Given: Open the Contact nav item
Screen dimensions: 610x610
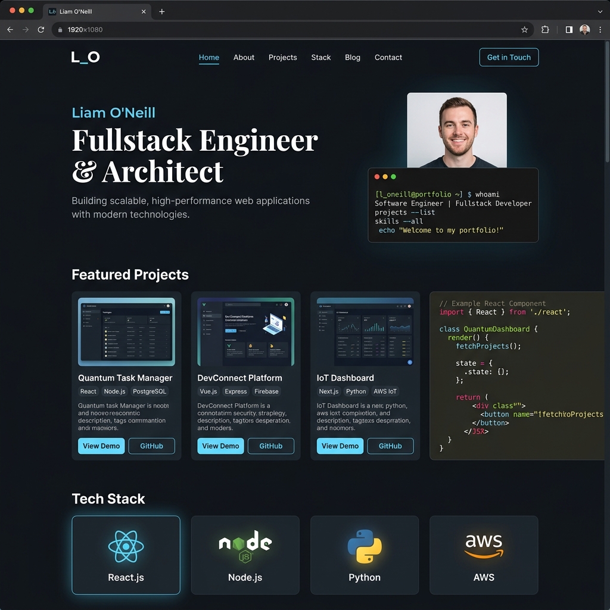Looking at the screenshot, I should point(388,57).
